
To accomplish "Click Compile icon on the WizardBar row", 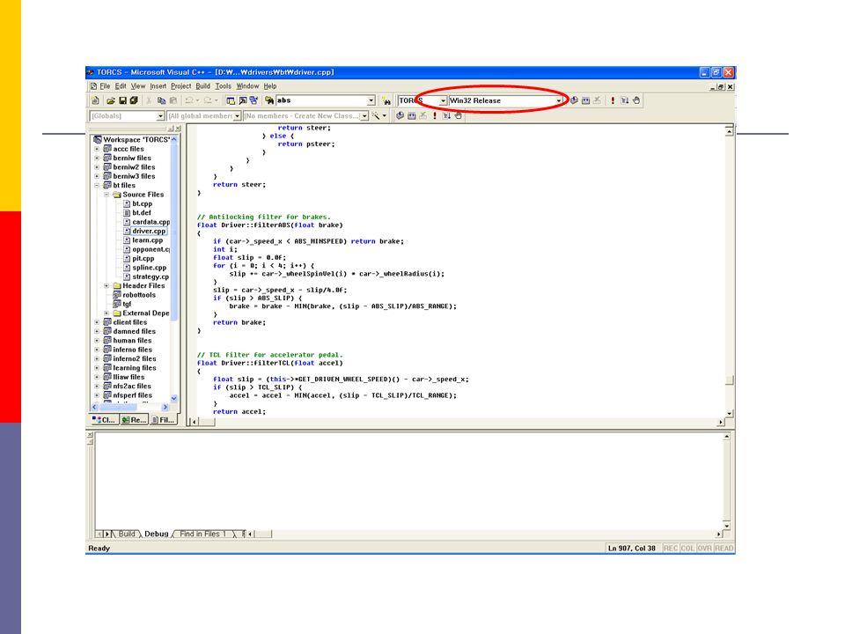I will (x=400, y=115).
